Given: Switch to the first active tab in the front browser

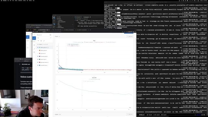Looking at the screenshot, I should coord(44,30).
